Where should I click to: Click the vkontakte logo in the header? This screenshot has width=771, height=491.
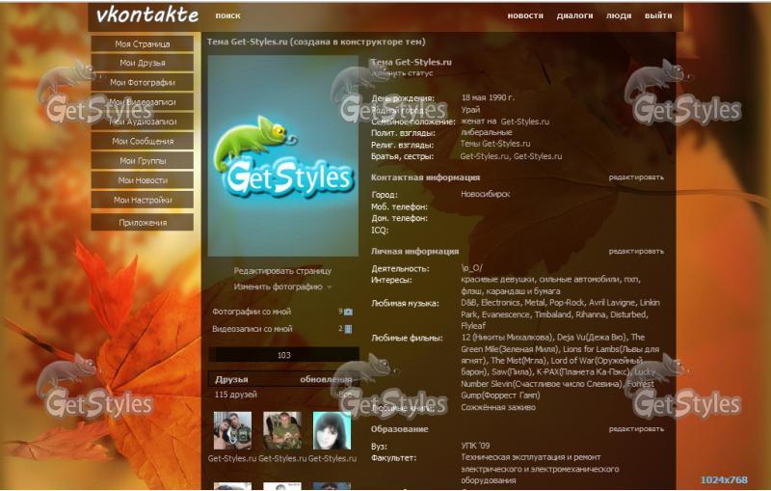point(146,15)
